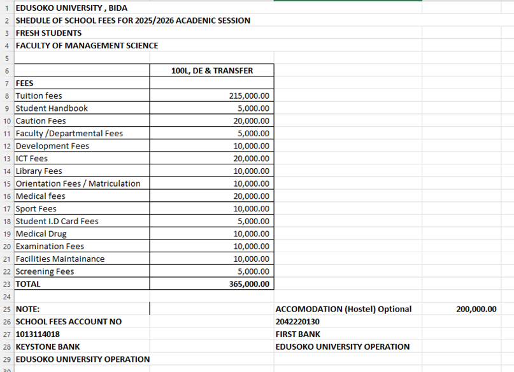This screenshot has width=514, height=372.
Task: Select the row 23 header for TOTAL
Action: 6,284
